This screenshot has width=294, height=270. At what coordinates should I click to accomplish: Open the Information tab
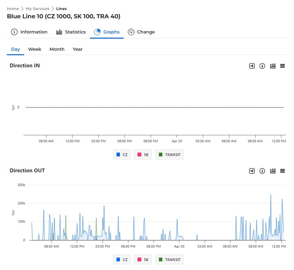(29, 32)
